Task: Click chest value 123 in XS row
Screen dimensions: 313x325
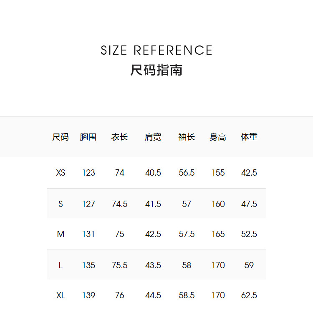Action: [x=88, y=173]
